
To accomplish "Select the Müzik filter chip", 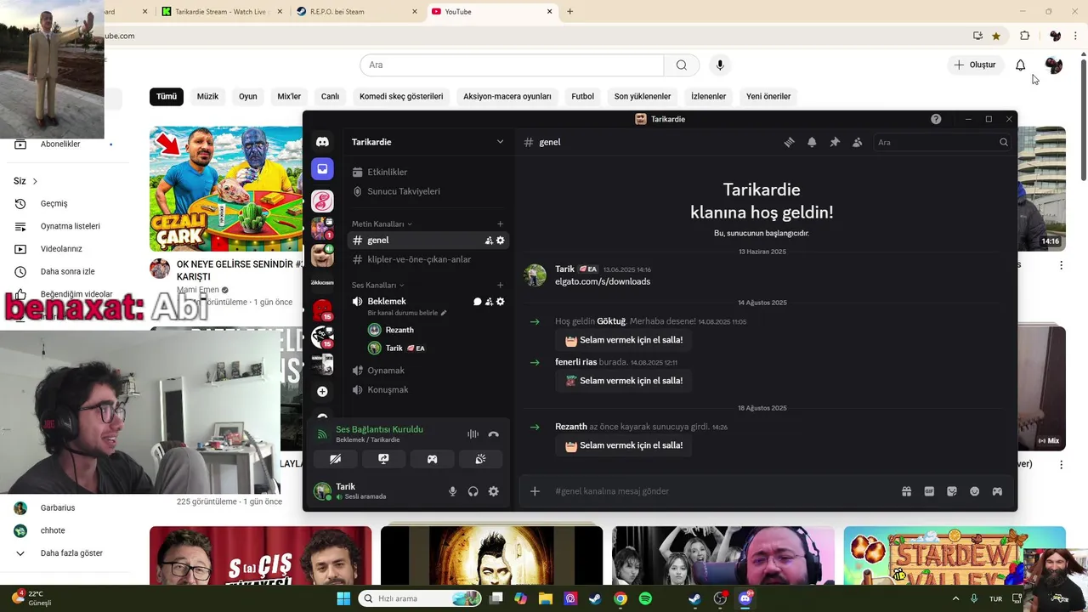I will pos(207,96).
